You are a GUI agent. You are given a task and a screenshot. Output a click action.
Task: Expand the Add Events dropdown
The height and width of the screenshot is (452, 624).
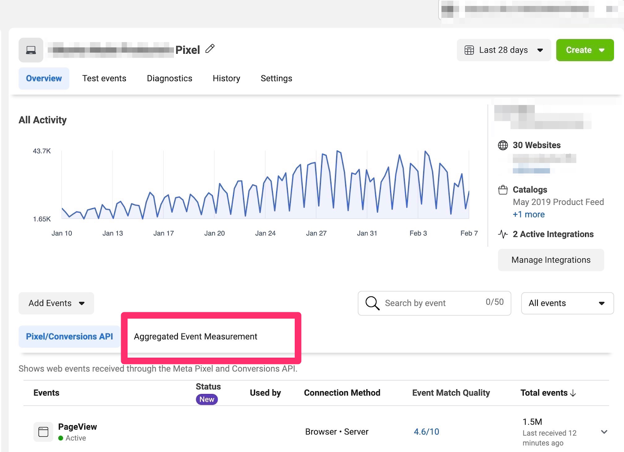[x=56, y=303]
